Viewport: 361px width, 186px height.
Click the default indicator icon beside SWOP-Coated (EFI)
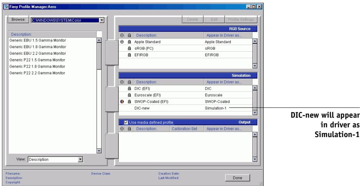[x=122, y=102]
